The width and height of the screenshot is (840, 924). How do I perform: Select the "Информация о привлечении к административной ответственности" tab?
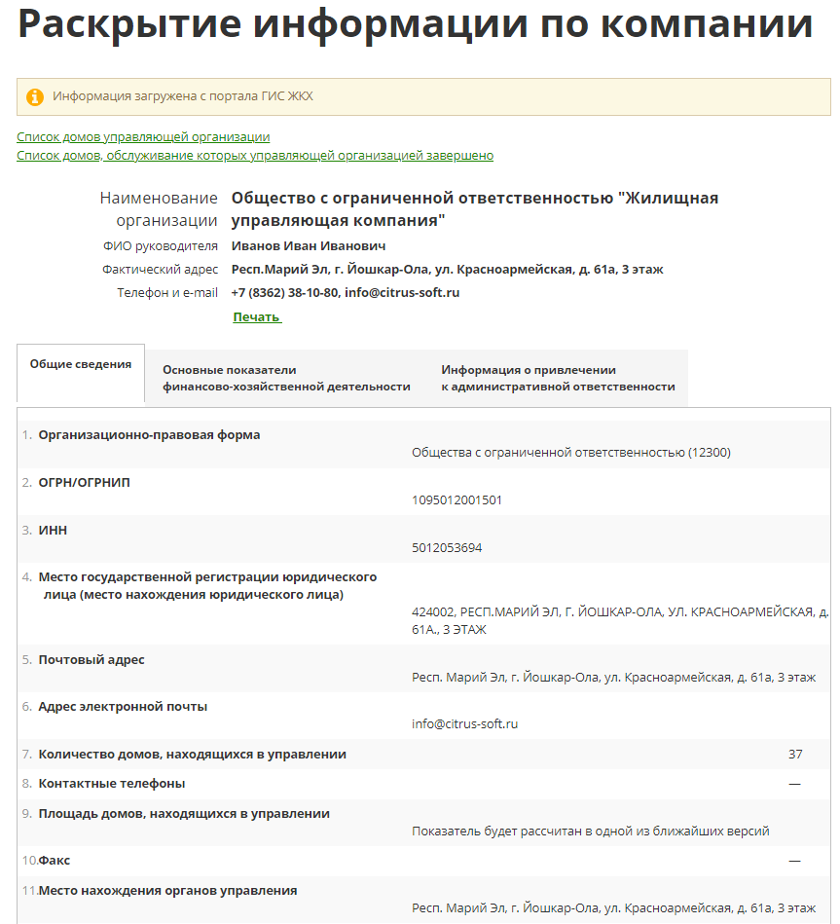pos(558,378)
